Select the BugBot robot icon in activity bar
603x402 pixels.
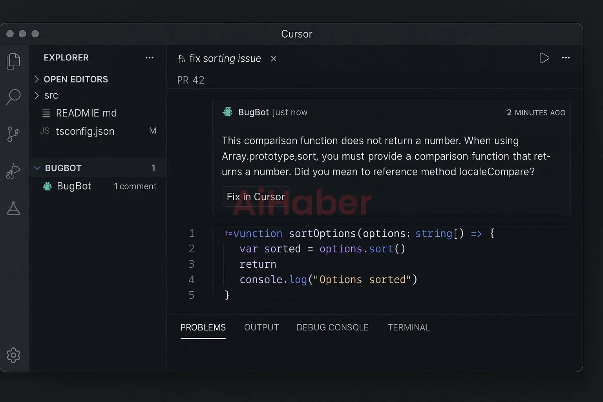click(x=14, y=170)
